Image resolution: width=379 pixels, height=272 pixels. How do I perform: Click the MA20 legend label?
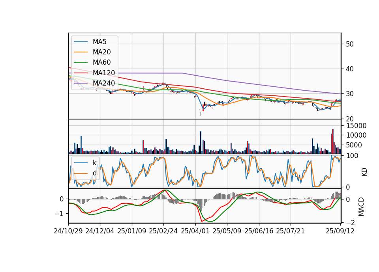point(101,52)
